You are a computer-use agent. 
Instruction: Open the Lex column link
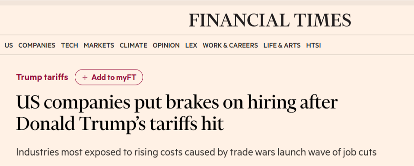[191, 45]
